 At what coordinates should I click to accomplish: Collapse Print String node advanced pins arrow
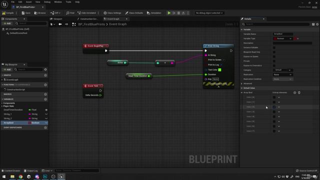218,87
